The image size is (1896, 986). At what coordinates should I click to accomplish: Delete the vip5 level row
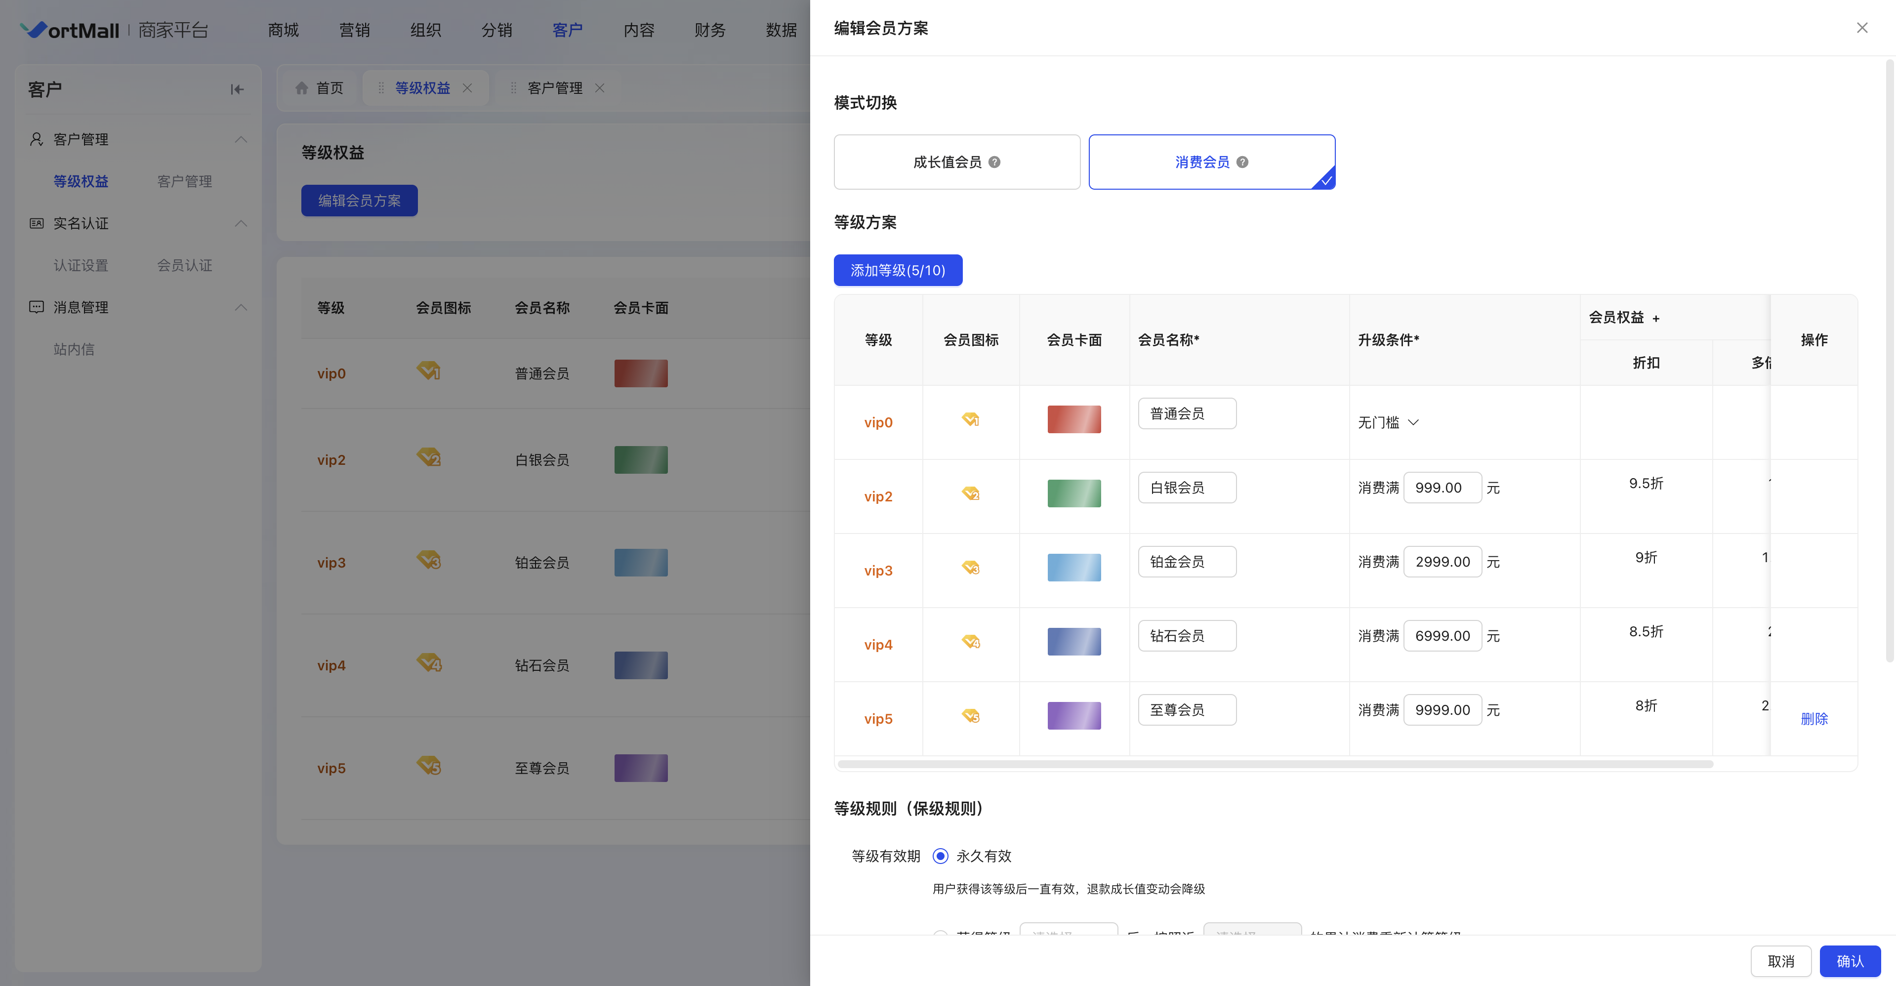pos(1814,719)
